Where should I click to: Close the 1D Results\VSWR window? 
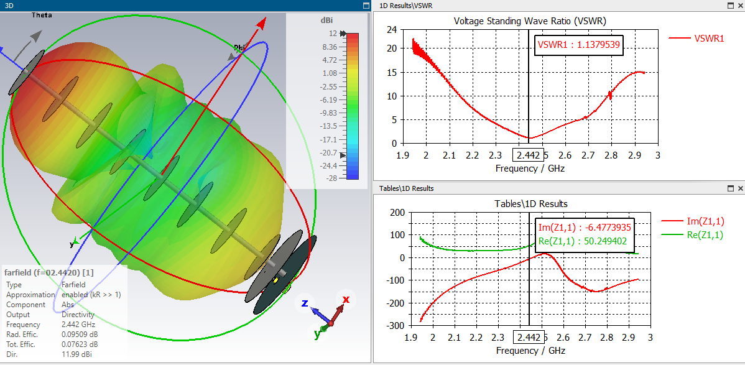(740, 6)
